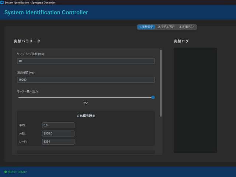Image resolution: width=236 pixels, height=177 pixels.
Task: Switch to the 実験設定 tab
Action: (x=146, y=27)
